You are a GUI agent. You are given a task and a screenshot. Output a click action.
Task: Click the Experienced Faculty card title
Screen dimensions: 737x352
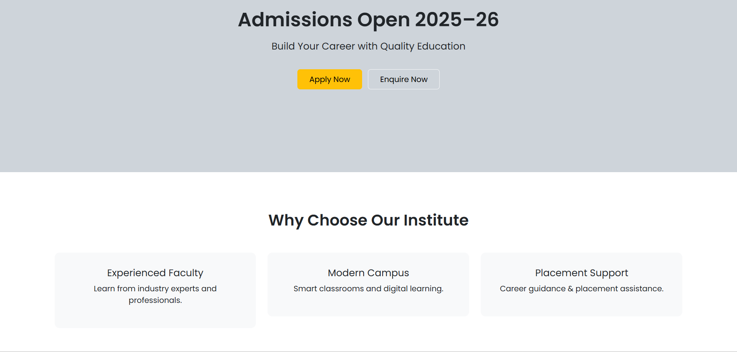[x=155, y=273]
